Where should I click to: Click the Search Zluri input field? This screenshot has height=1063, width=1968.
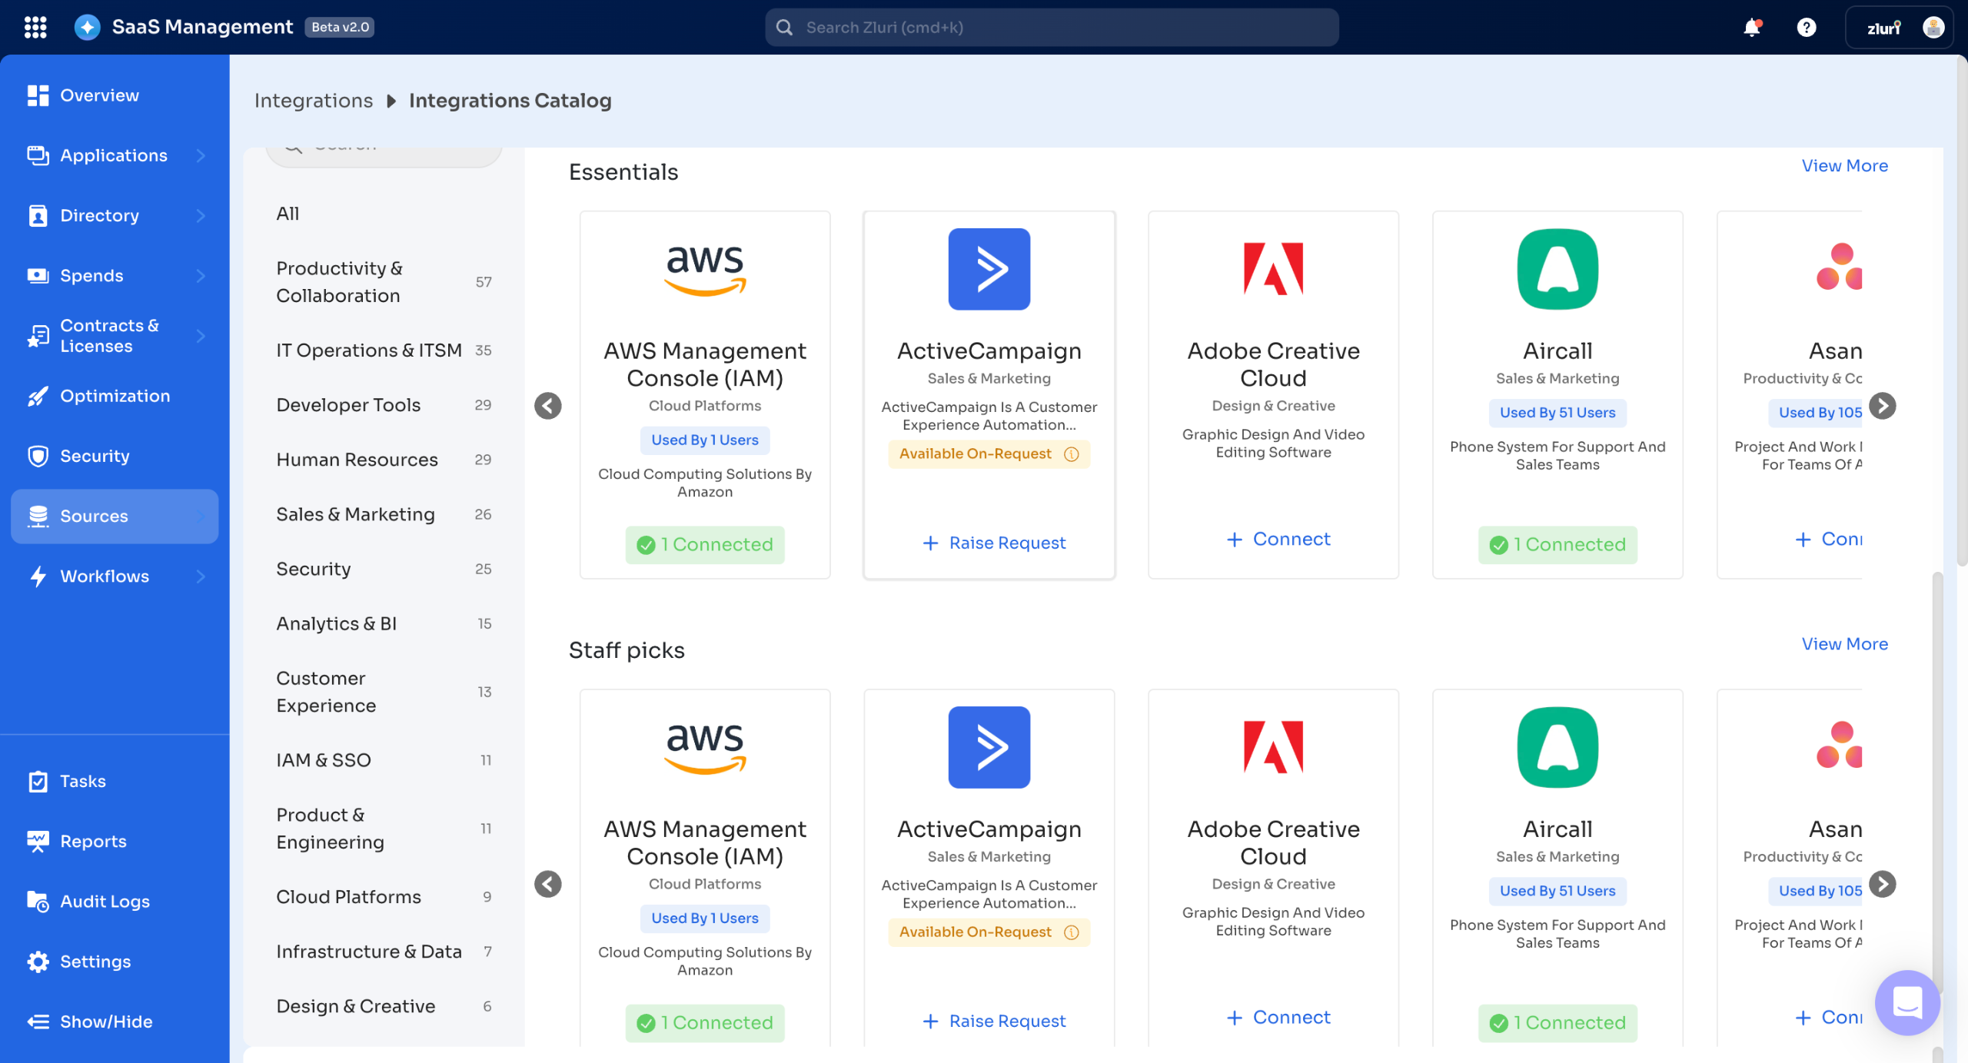1051,28
